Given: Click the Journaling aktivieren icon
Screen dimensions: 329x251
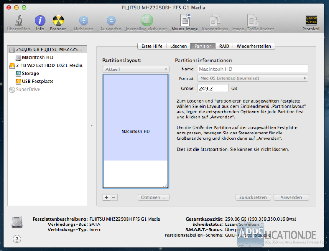Looking at the screenshot, I should click(147, 20).
